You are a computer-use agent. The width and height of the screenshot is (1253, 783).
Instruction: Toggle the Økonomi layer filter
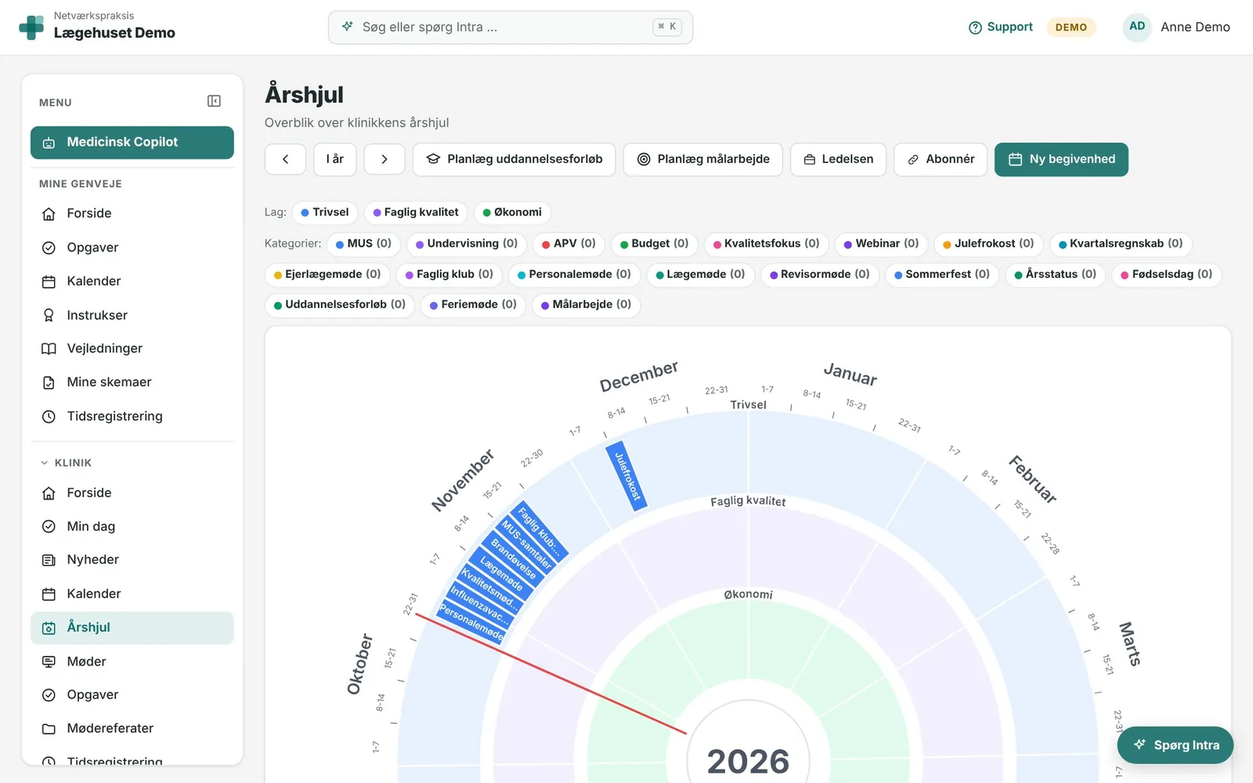[x=512, y=212]
